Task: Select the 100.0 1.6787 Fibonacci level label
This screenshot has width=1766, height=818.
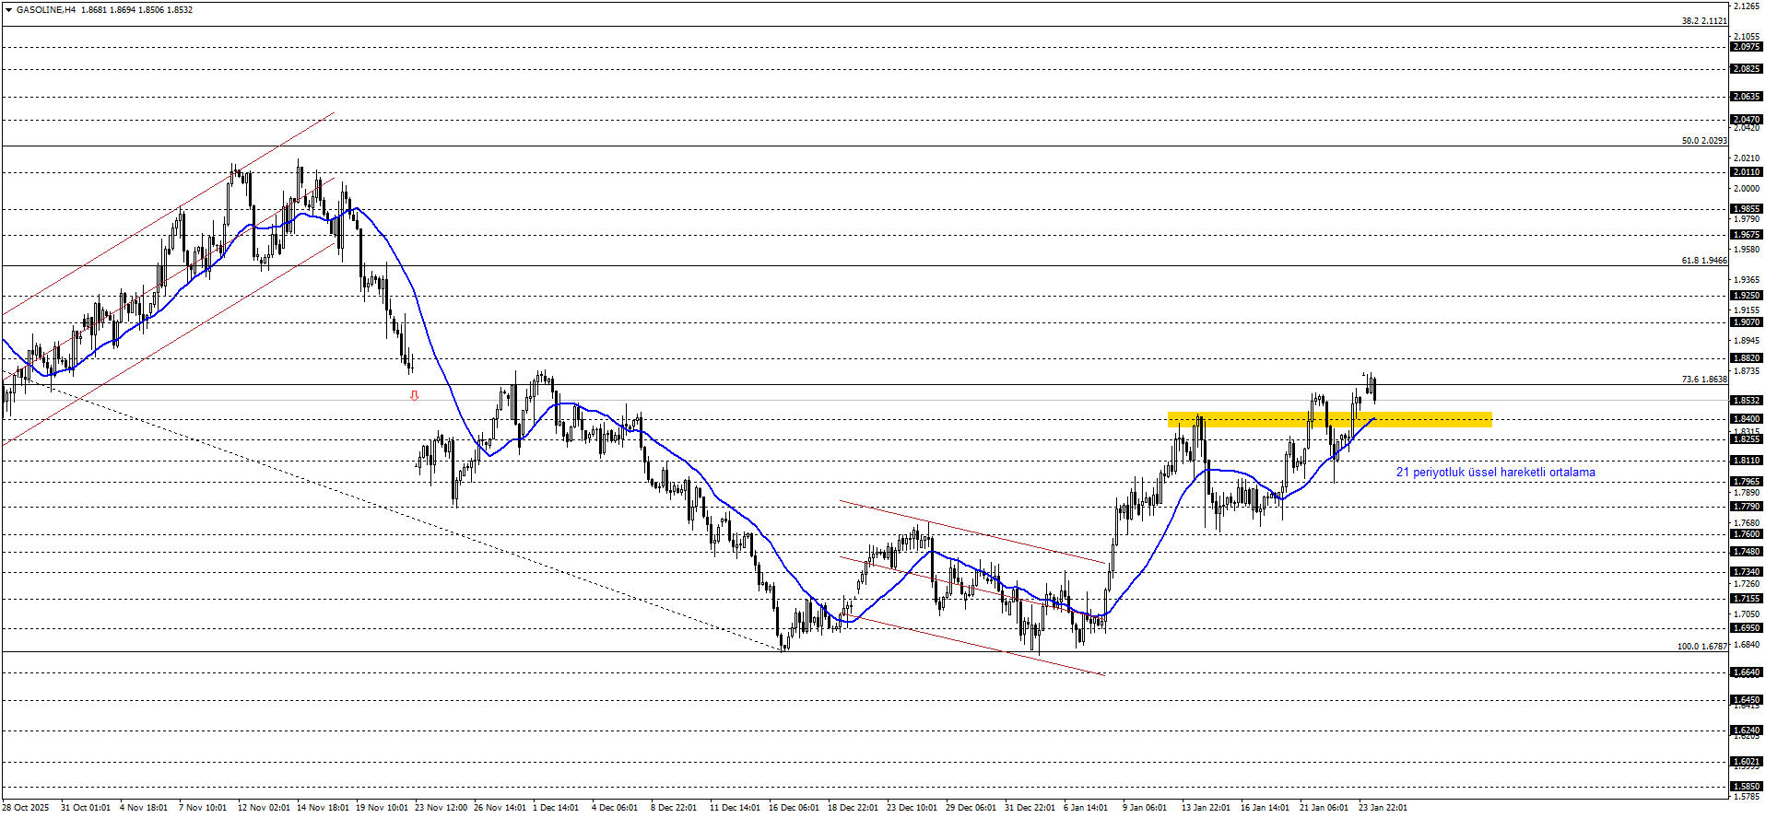Action: tap(1701, 647)
